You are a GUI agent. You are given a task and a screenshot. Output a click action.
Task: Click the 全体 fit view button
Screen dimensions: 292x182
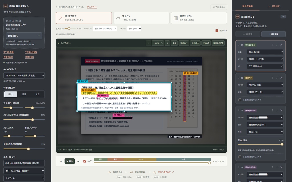174,43
